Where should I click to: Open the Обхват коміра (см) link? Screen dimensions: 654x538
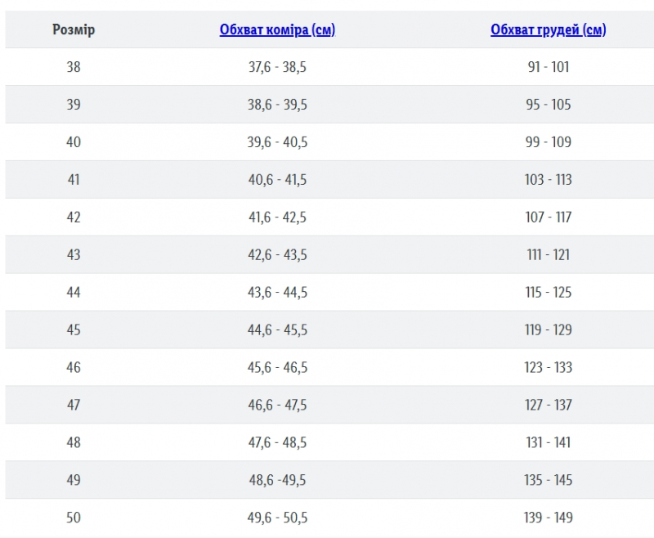pos(277,29)
